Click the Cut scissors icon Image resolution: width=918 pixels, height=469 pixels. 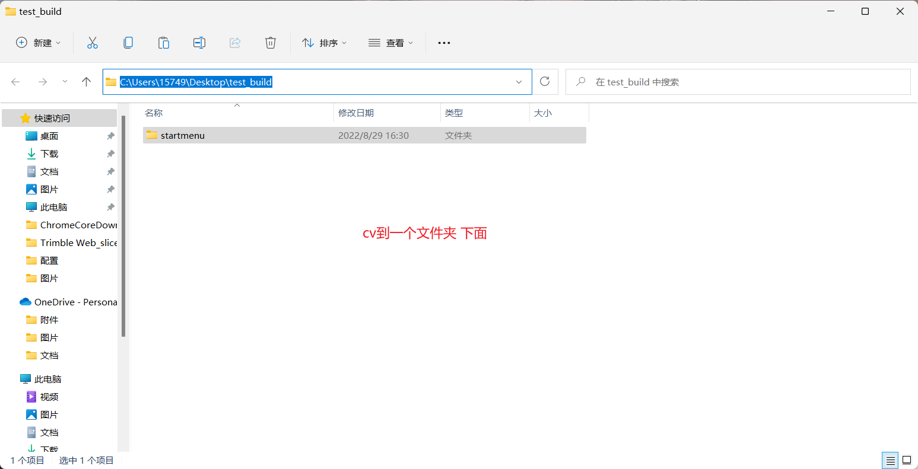[x=93, y=43]
